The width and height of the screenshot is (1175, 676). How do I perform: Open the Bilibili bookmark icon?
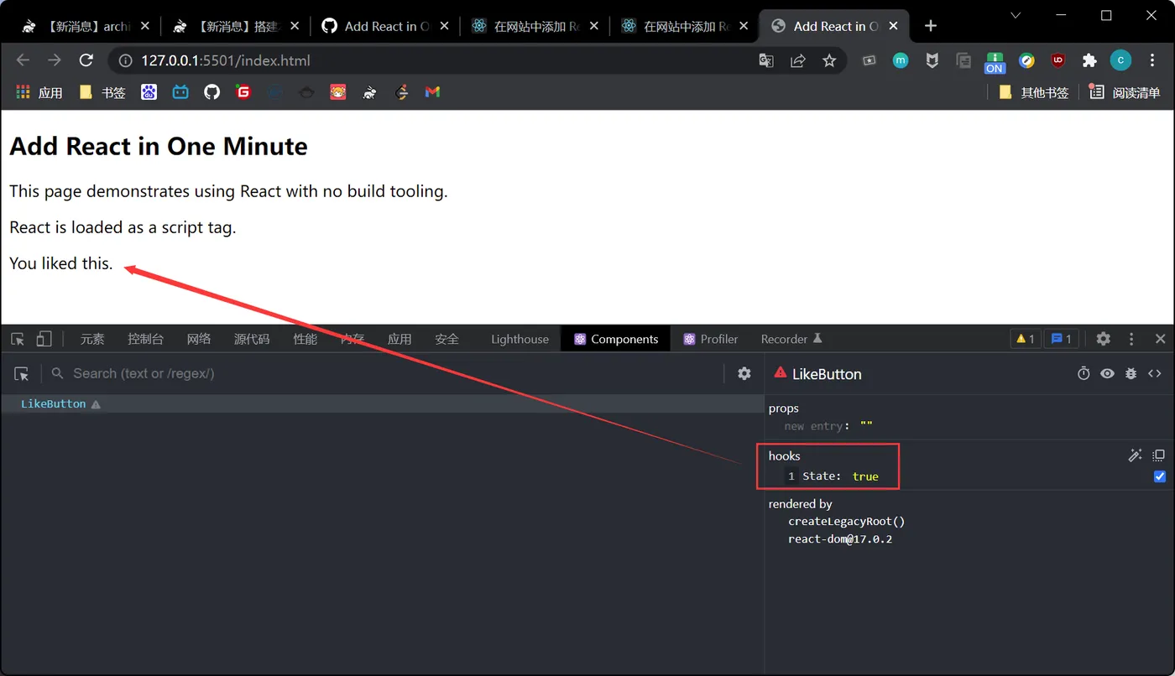[x=180, y=92]
